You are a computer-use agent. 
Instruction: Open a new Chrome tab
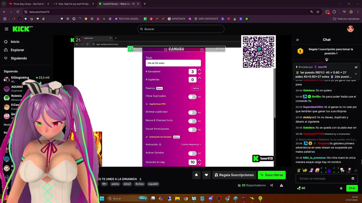145,4
